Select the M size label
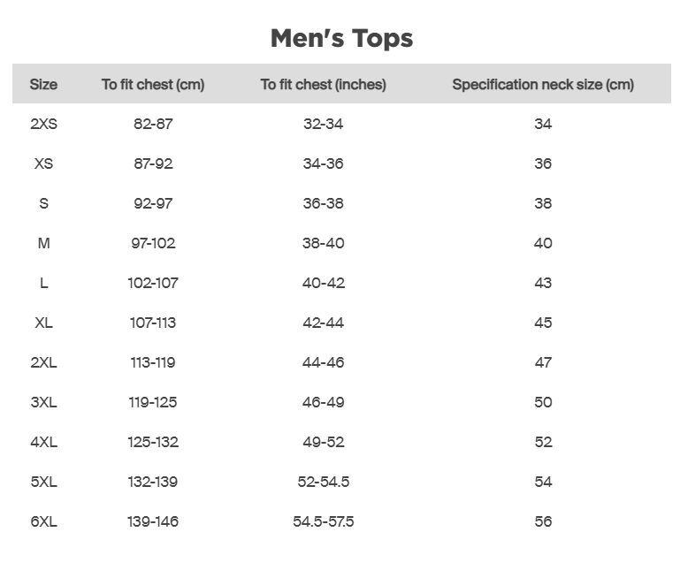The width and height of the screenshot is (688, 570). click(43, 243)
